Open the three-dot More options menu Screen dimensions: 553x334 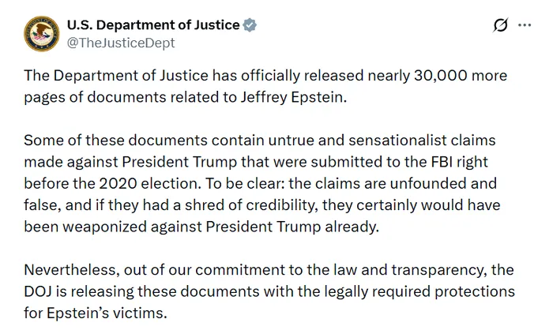(x=525, y=25)
